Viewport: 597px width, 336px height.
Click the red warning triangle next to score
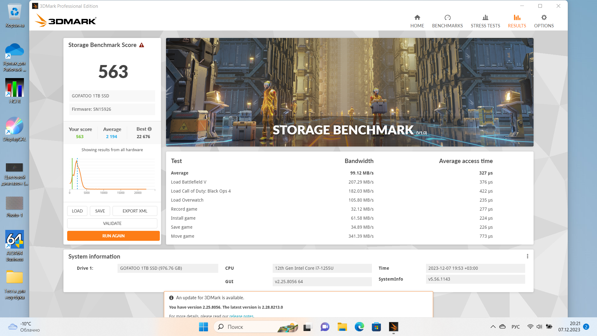141,45
